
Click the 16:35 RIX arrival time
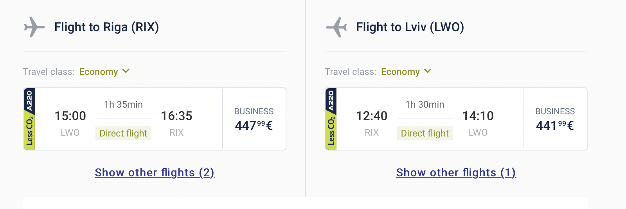click(x=176, y=116)
